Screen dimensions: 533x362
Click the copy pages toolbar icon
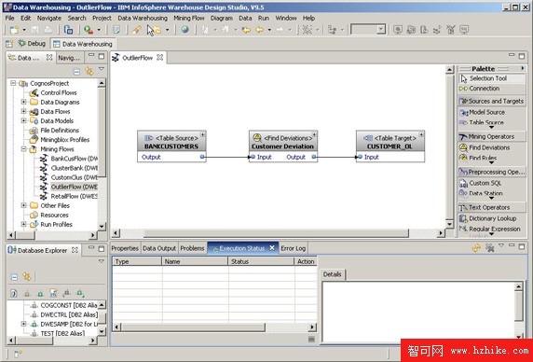tap(68, 30)
